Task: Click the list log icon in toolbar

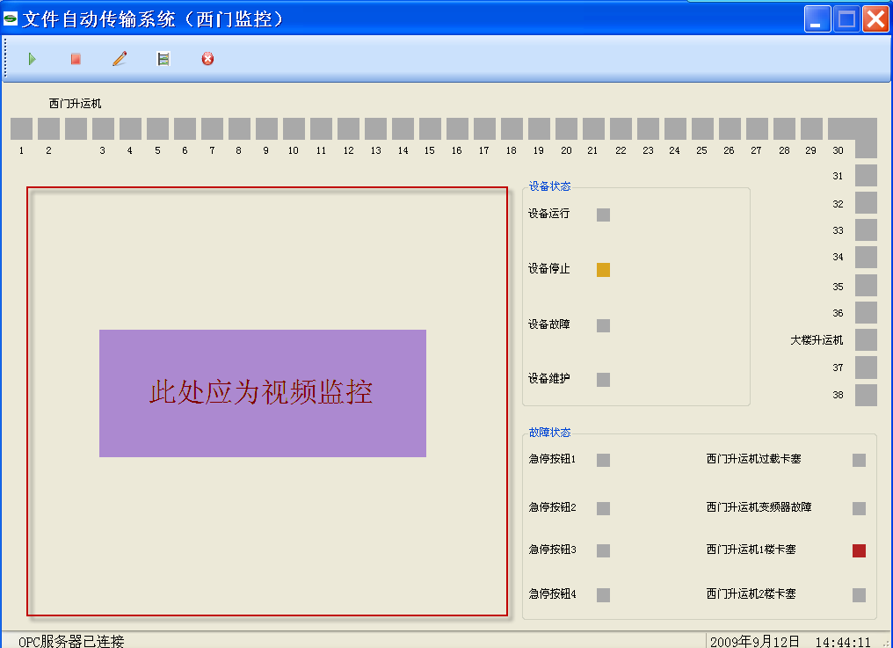Action: tap(163, 59)
